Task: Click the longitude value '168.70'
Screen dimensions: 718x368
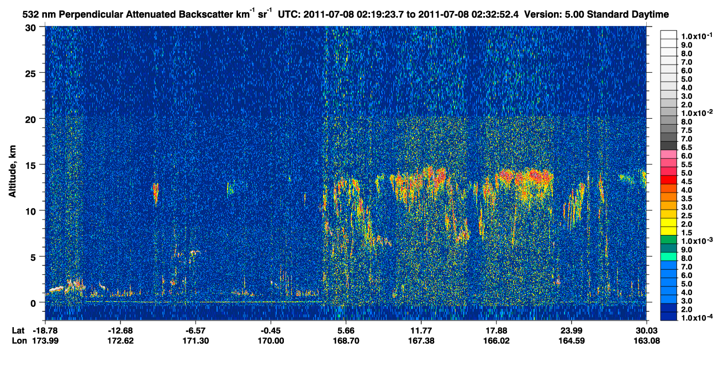Action: [346, 340]
